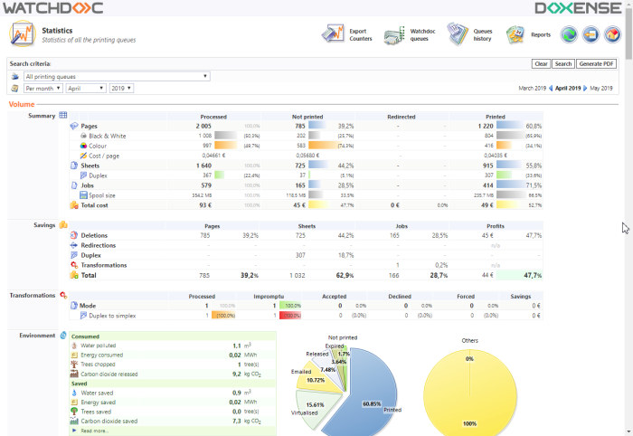Screen dimensions: 633x436
Task: Go to March 2019 statistics
Action: [533, 89]
